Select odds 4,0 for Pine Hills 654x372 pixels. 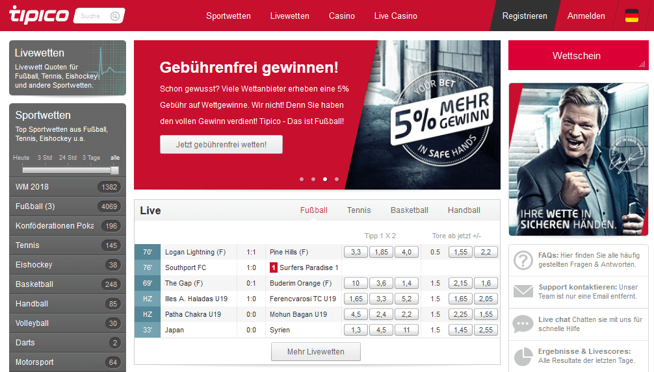pyautogui.click(x=407, y=252)
